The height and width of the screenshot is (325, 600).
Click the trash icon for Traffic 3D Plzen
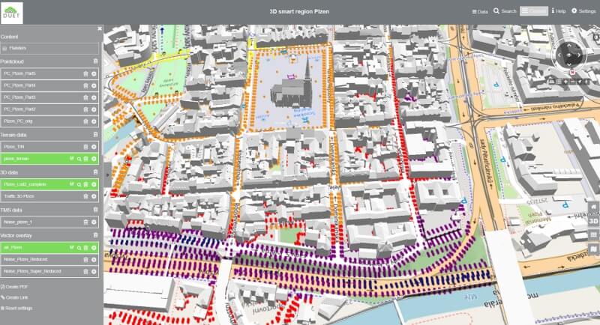(85, 195)
